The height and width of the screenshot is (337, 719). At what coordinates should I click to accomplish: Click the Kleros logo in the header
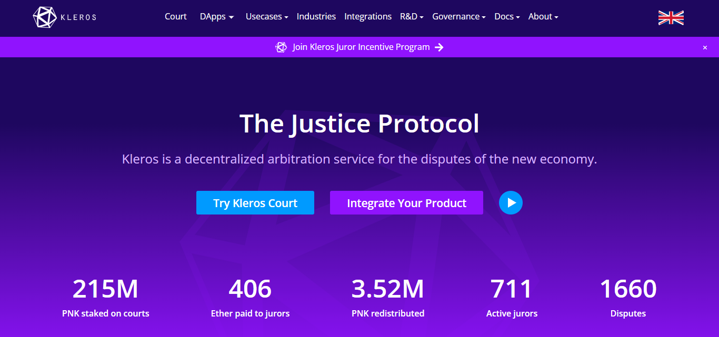64,17
